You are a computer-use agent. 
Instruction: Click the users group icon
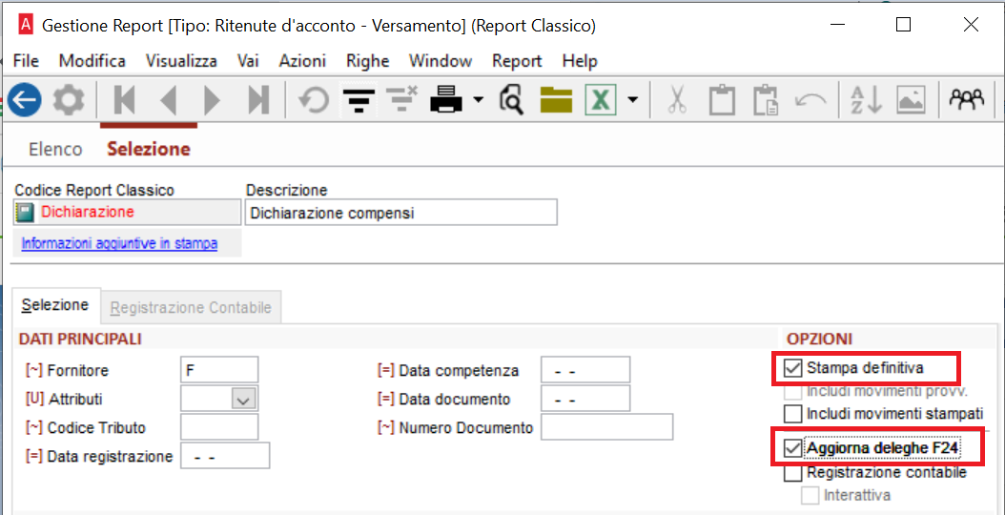tap(967, 99)
